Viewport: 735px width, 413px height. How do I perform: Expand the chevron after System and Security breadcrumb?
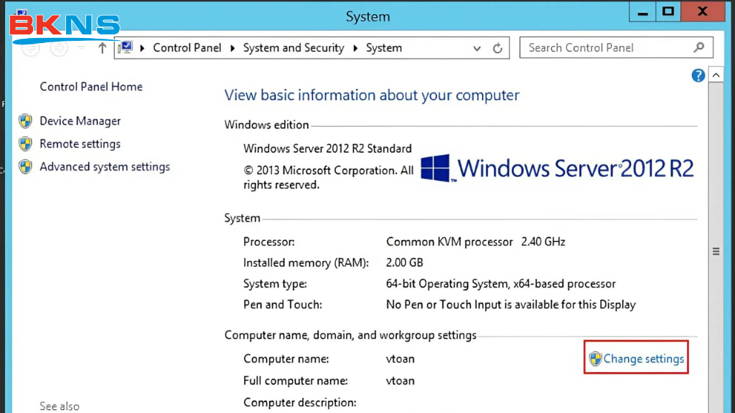click(355, 48)
